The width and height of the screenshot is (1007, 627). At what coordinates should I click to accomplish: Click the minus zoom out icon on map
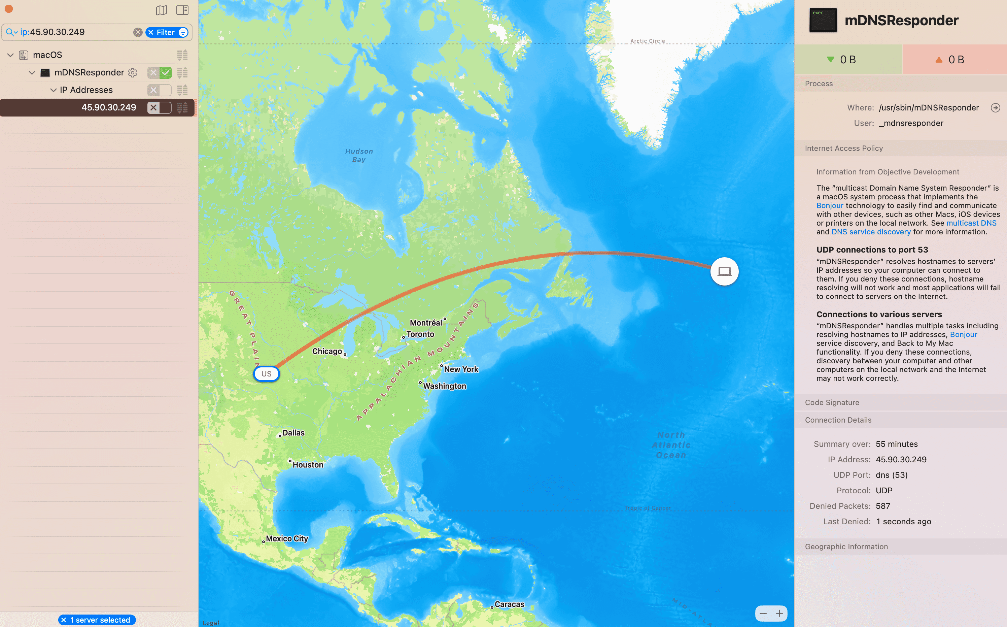tap(763, 613)
